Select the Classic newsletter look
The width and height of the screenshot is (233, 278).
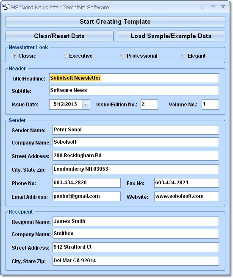coord(14,56)
